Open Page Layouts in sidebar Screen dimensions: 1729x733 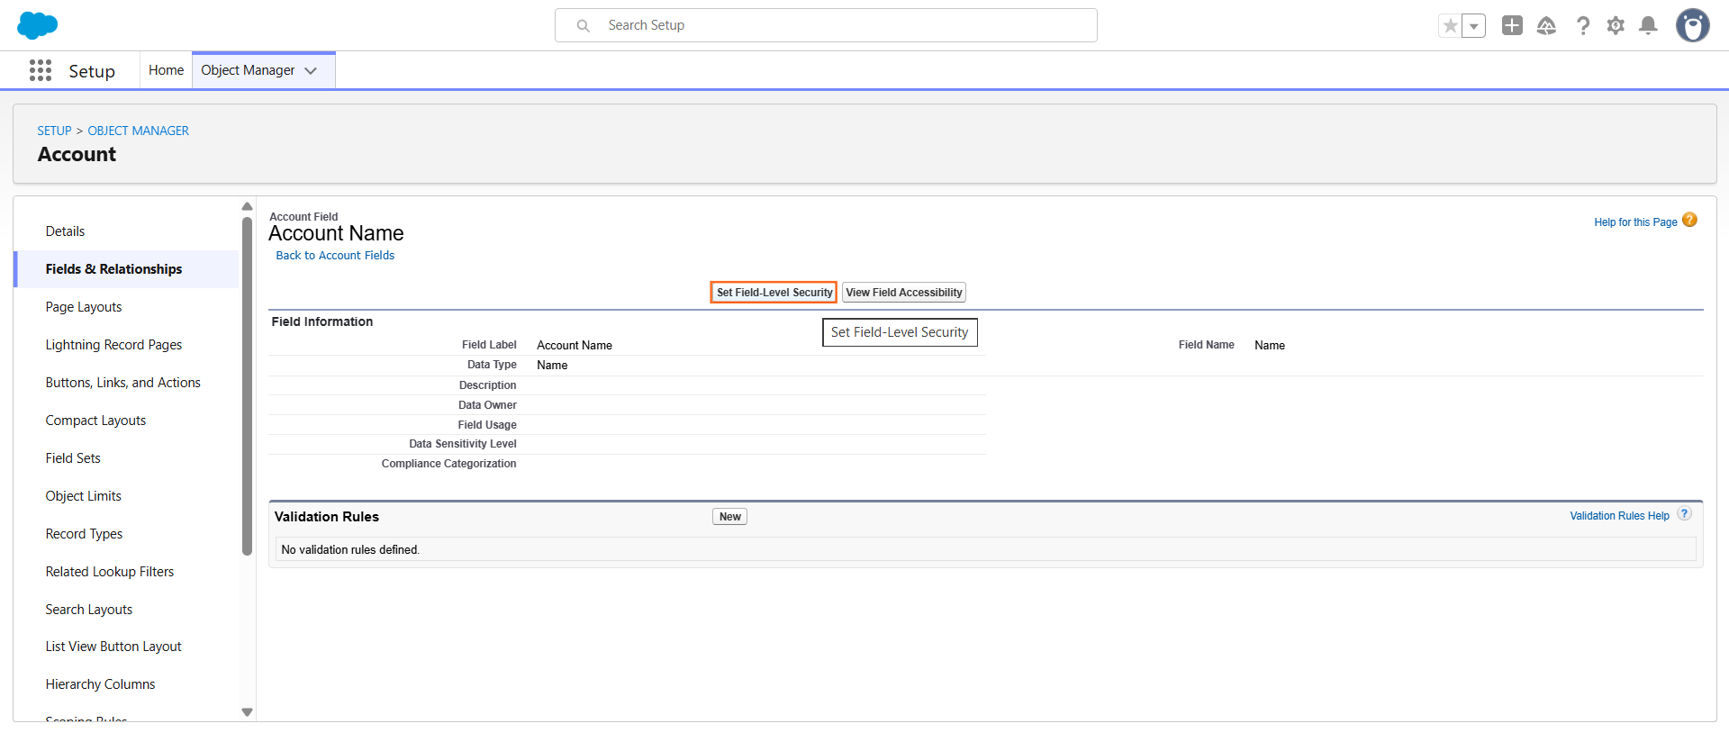(x=127, y=307)
